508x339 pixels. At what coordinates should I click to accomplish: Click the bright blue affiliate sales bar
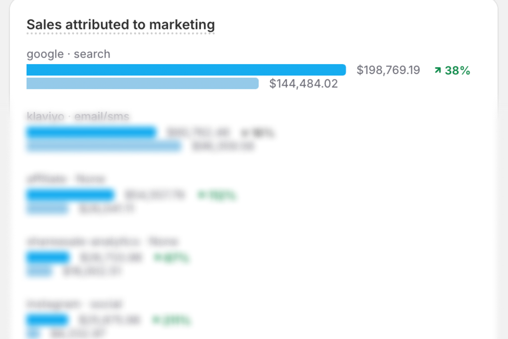[x=70, y=195]
